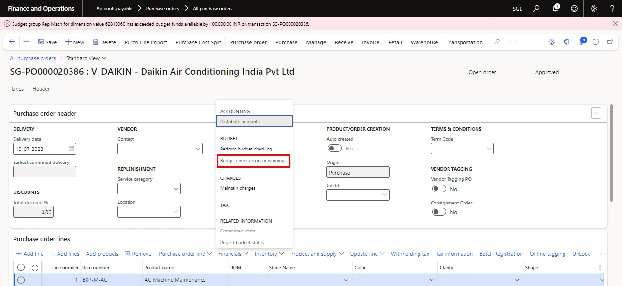Open the Service category dropdown
This screenshot has height=286, width=622.
pos(175,189)
